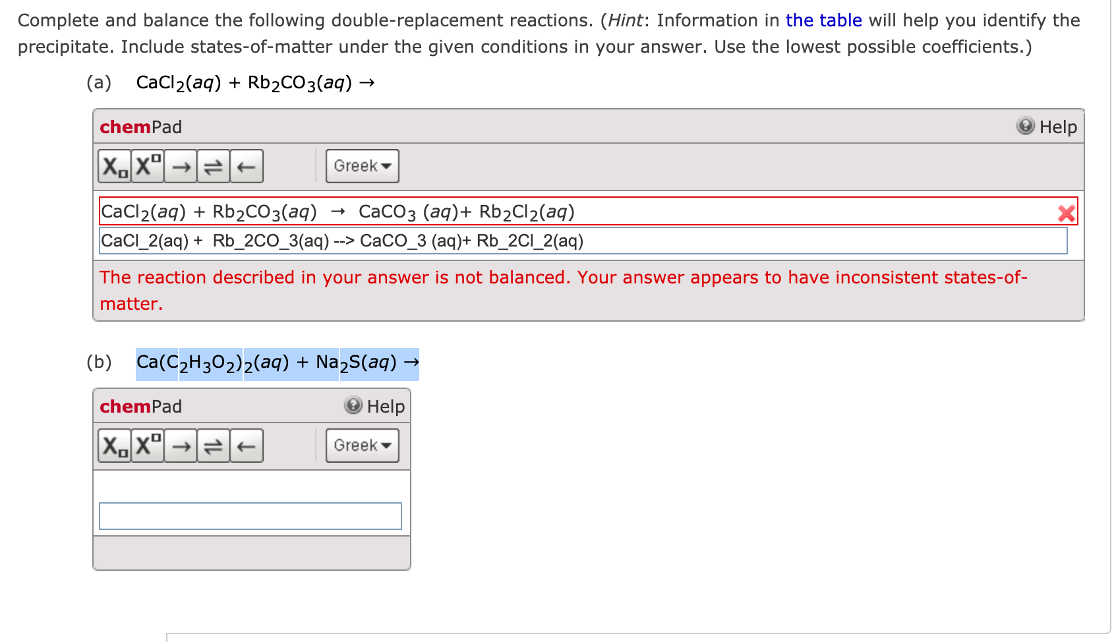Select the superscript tool in part (b) chemPad
Image resolution: width=1114 pixels, height=642 pixels.
point(148,446)
